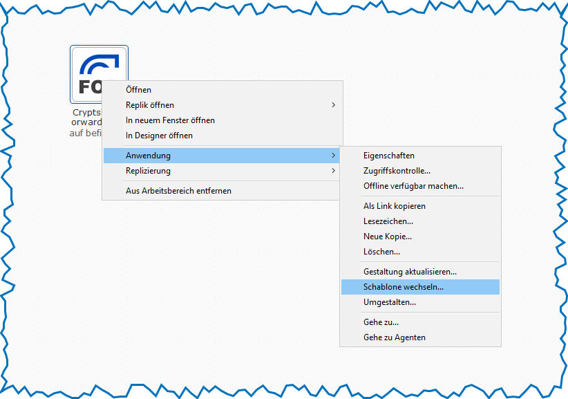Viewport: 568px width, 399px height.
Task: Click Gehe zu... menu entry
Action: tap(381, 322)
